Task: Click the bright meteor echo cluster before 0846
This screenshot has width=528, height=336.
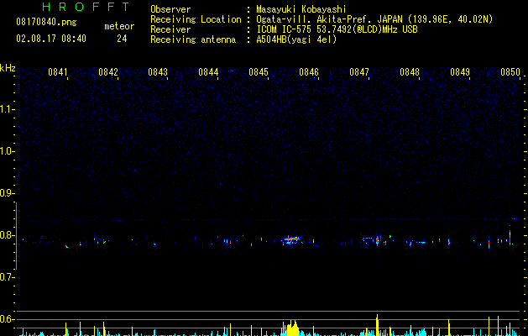Action: 291,240
